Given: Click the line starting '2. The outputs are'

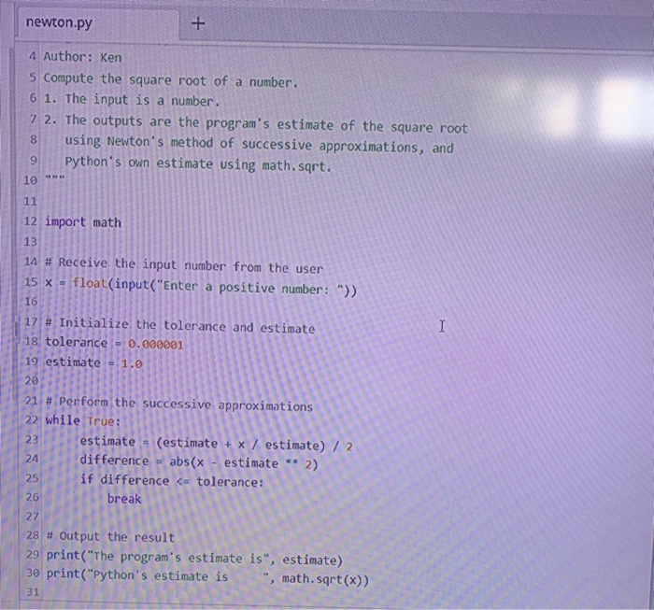Looking at the screenshot, I should coord(256,124).
